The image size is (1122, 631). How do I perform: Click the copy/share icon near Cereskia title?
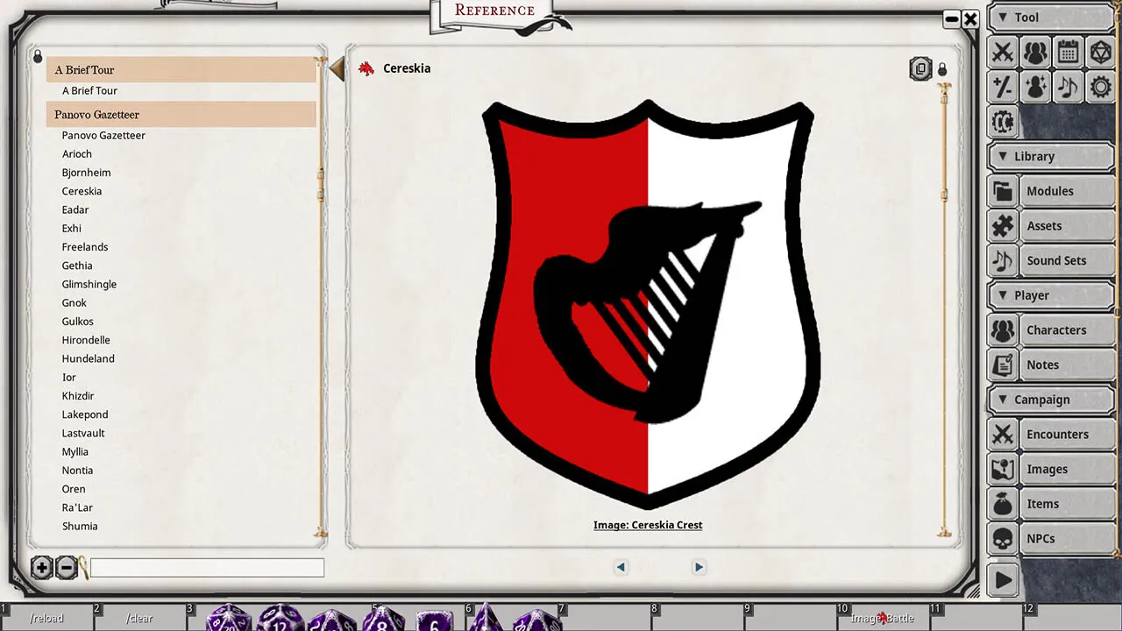[920, 68]
